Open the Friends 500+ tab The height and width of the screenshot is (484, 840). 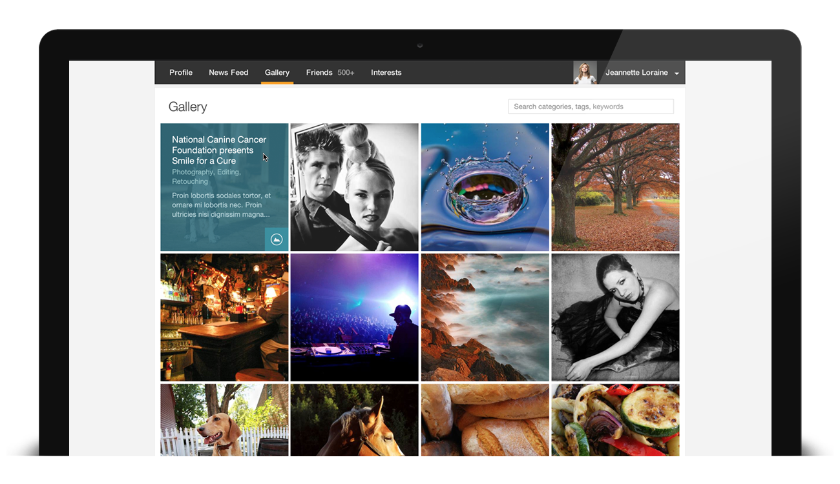coord(330,72)
